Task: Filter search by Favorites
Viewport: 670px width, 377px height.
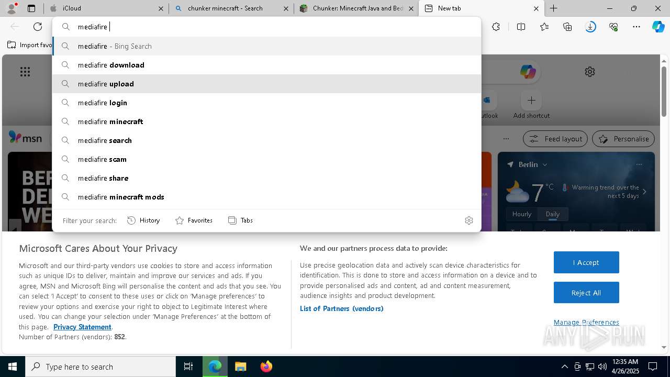Action: click(194, 220)
